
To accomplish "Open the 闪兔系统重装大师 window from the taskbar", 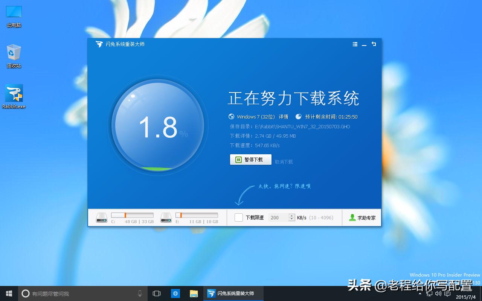I will [x=231, y=293].
